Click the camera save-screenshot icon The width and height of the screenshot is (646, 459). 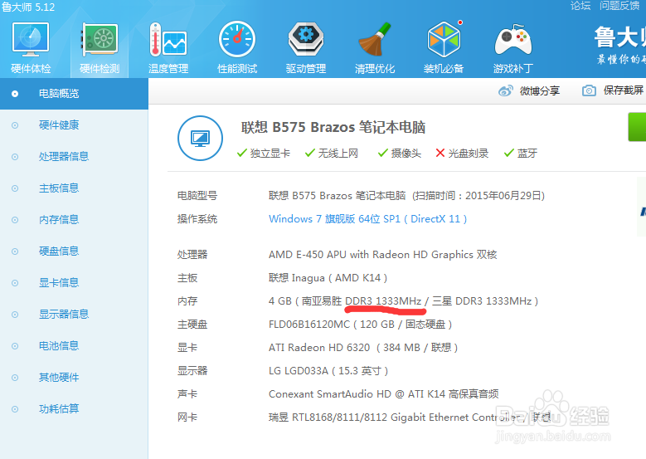(x=589, y=90)
